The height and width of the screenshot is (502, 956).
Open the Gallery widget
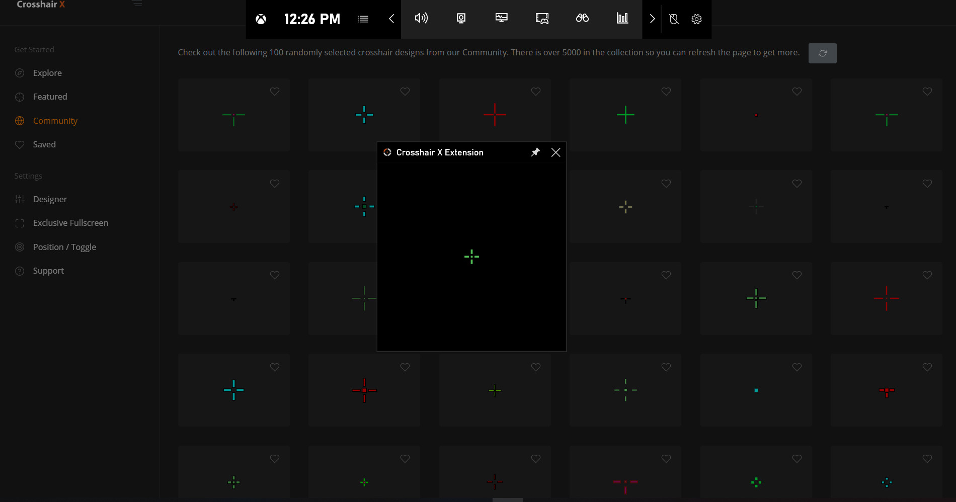click(541, 19)
